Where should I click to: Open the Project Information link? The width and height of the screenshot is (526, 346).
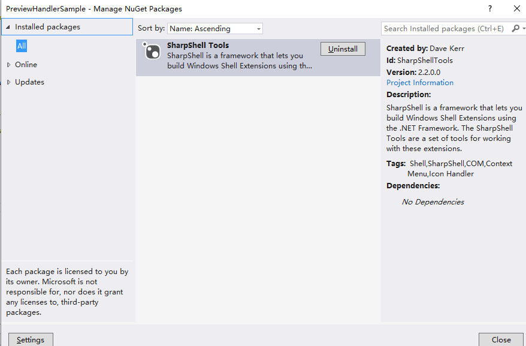tap(419, 83)
